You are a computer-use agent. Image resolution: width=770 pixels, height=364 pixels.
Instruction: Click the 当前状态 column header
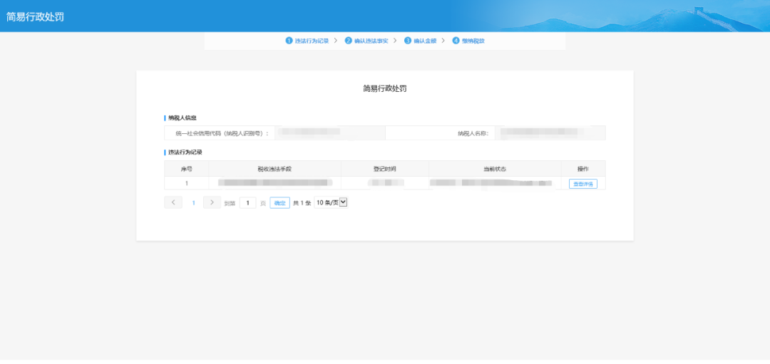click(494, 169)
